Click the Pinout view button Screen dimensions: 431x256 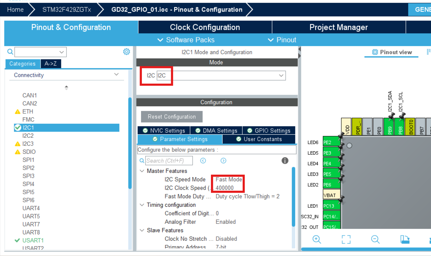coord(392,52)
